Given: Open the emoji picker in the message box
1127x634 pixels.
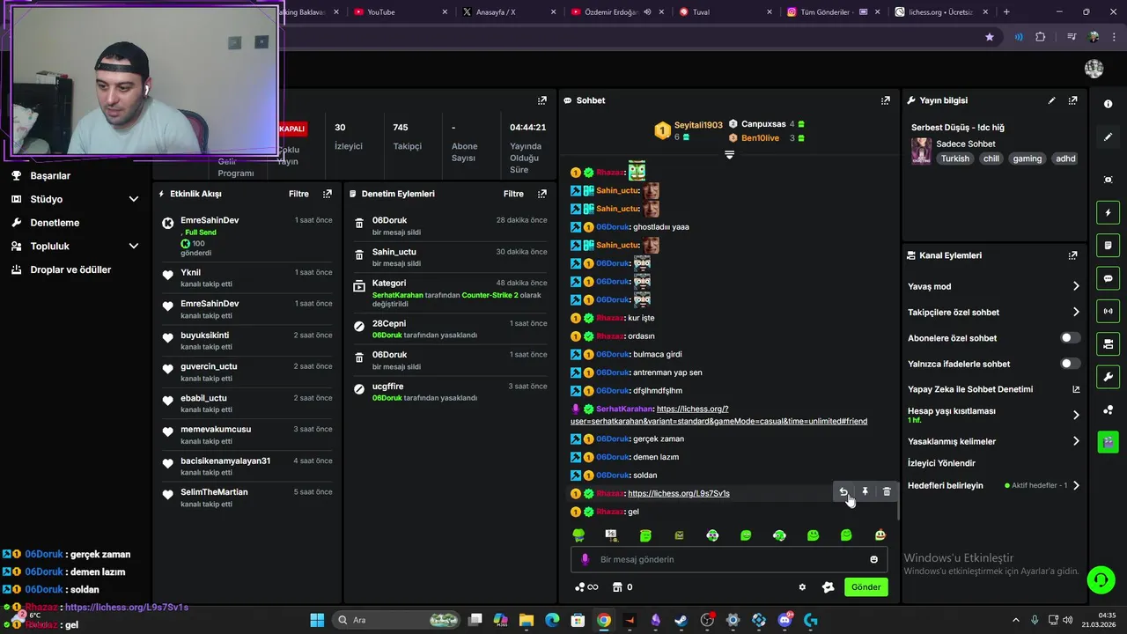Looking at the screenshot, I should (x=873, y=559).
